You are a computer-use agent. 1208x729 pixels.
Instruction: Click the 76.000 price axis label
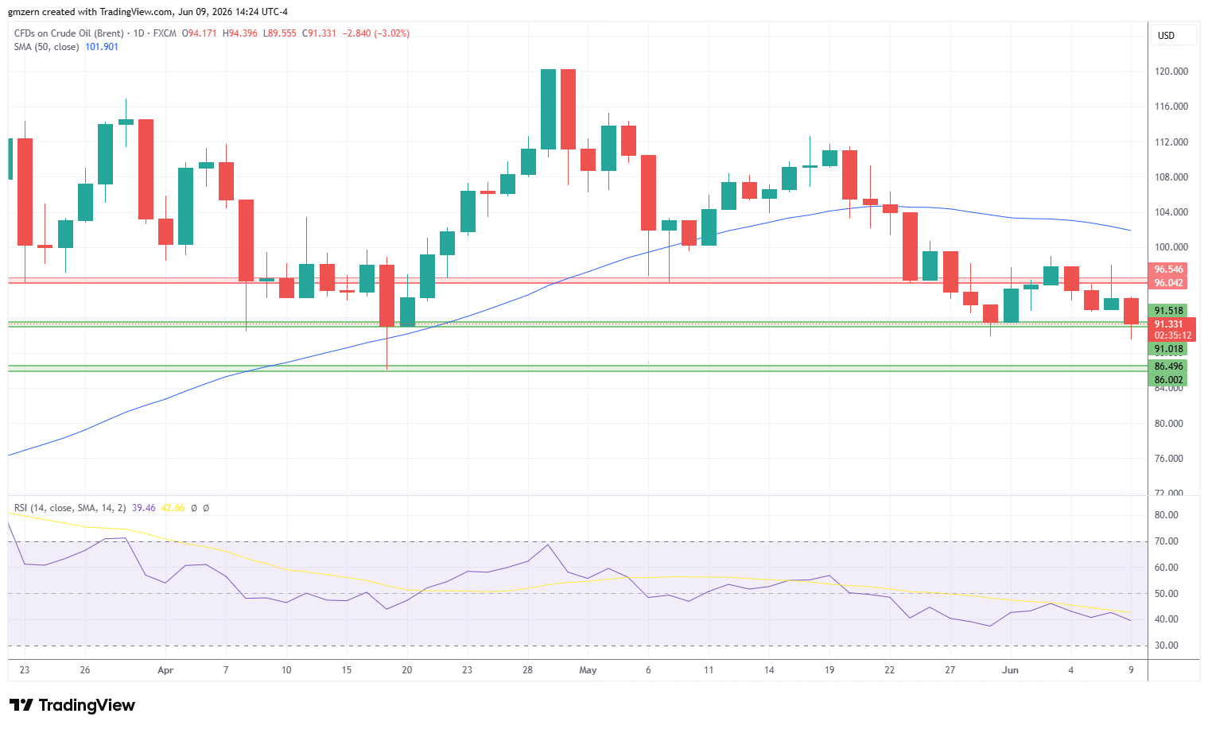click(x=1169, y=459)
